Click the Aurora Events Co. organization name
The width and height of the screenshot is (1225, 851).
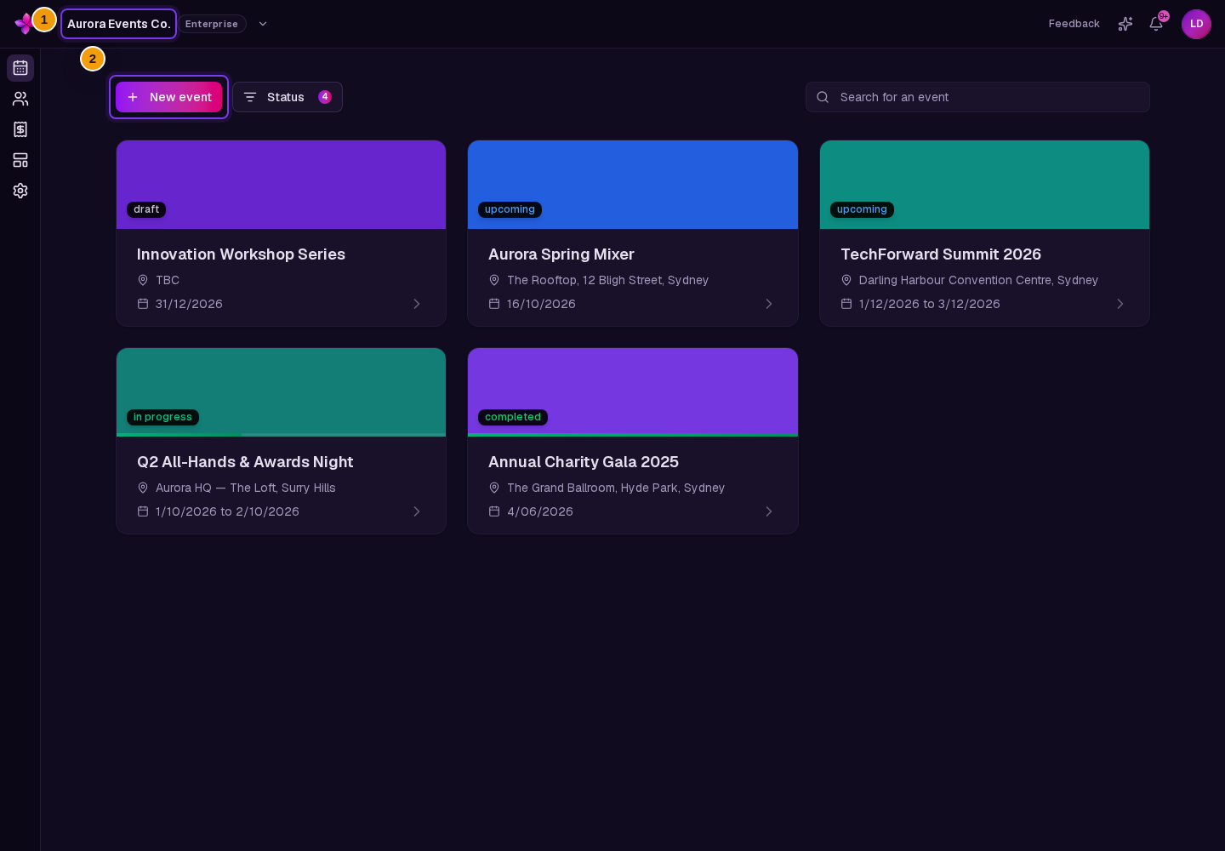pos(119,24)
